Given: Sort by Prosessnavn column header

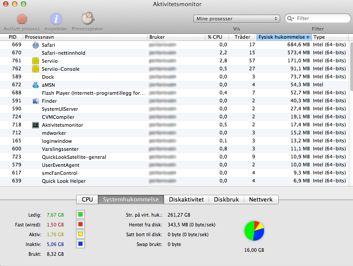Looking at the screenshot, I should (85, 37).
